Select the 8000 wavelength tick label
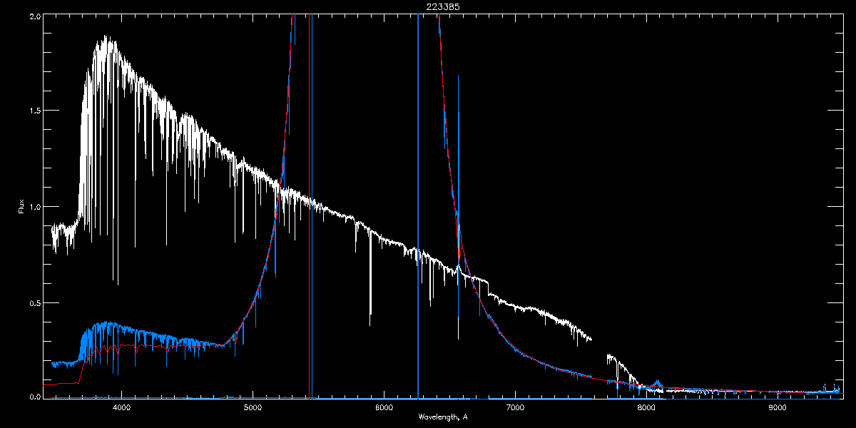This screenshot has height=428, width=856. coord(646,407)
